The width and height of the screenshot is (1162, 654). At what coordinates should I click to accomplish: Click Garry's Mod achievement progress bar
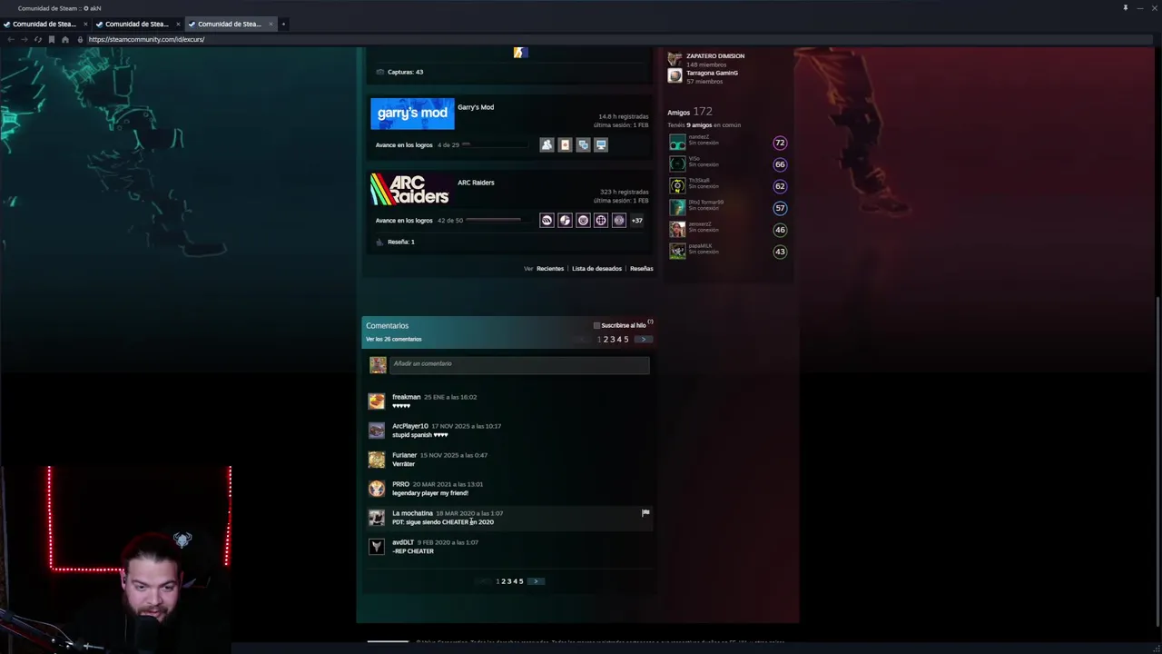pos(493,144)
